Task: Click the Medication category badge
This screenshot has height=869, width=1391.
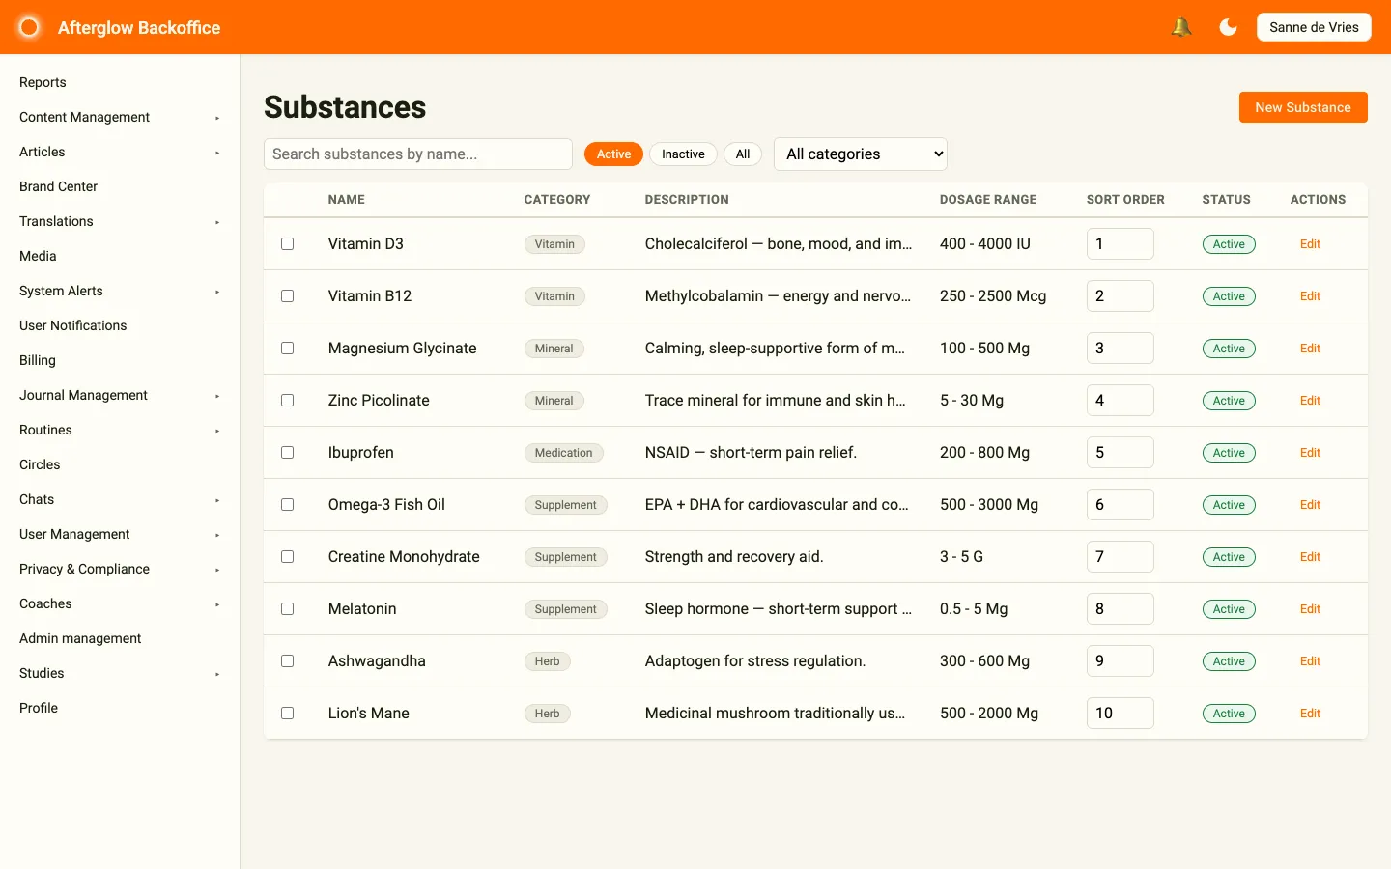Action: (564, 453)
